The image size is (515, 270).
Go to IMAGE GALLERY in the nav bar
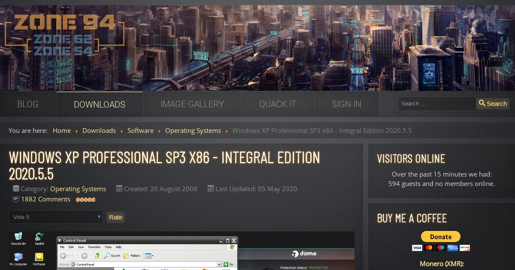coord(192,104)
